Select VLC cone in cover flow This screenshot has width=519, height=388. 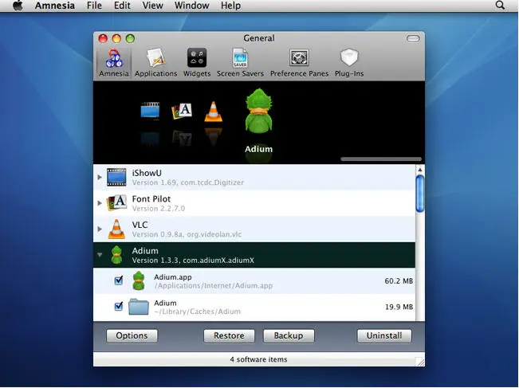213,112
